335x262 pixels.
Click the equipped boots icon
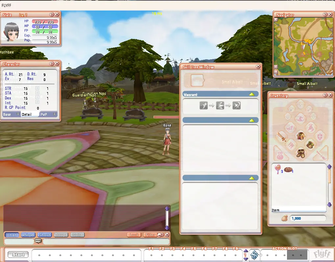point(301,153)
